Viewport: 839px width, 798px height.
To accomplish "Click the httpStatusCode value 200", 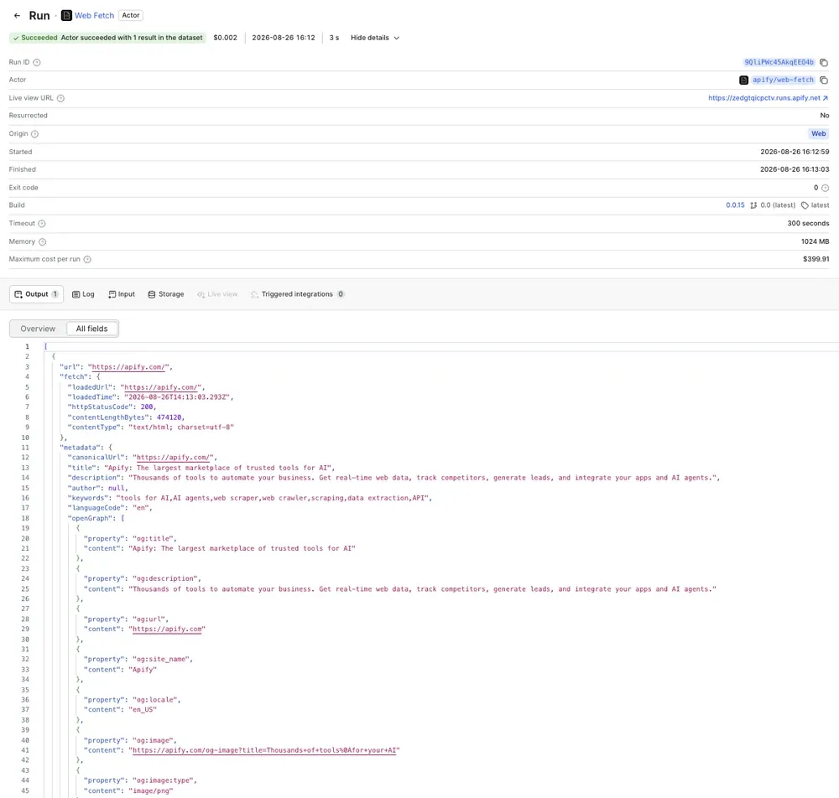I will click(x=147, y=407).
